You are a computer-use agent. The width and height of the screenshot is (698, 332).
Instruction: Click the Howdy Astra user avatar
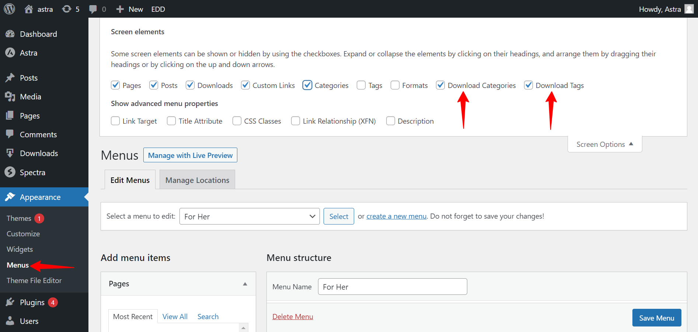(x=689, y=9)
